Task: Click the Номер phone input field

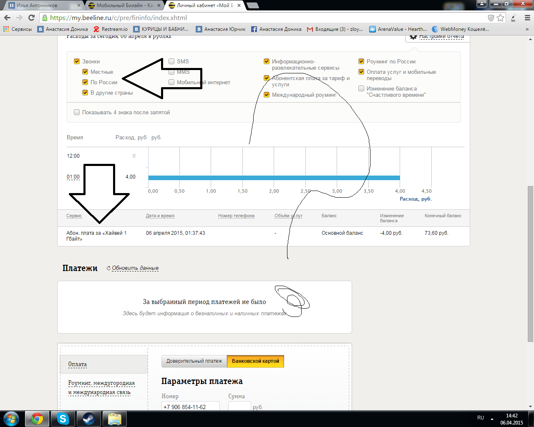Action: [190, 407]
